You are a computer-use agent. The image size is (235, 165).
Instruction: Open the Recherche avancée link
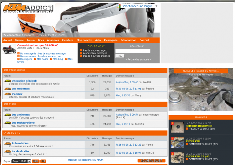[x=138, y=59]
